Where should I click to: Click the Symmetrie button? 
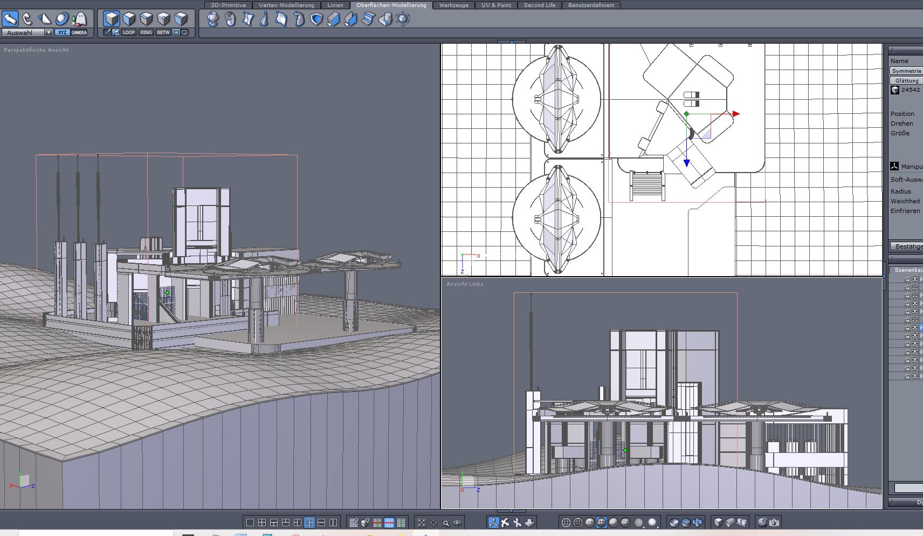[x=906, y=71]
